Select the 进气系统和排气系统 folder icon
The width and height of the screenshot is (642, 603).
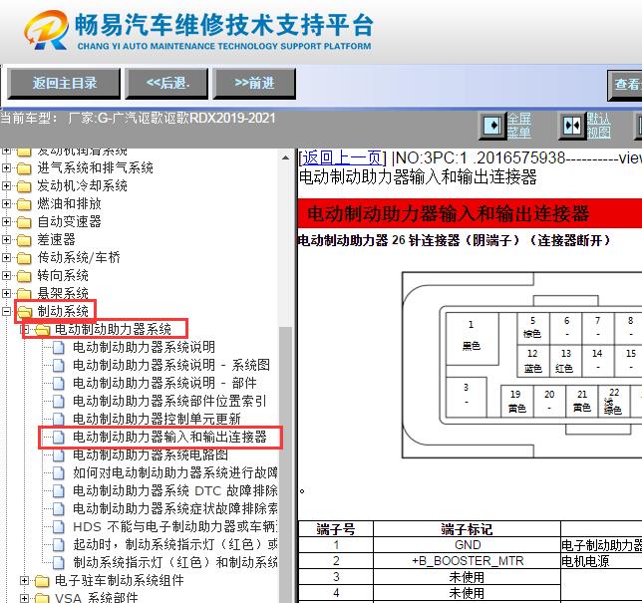(x=24, y=167)
